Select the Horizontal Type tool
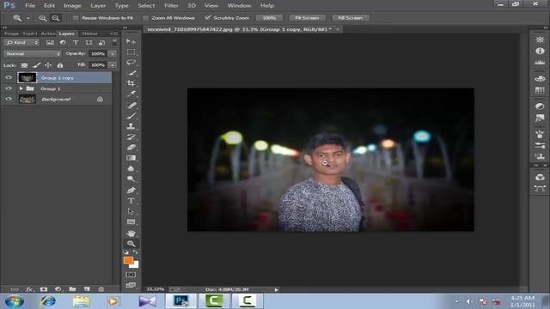 pyautogui.click(x=131, y=201)
